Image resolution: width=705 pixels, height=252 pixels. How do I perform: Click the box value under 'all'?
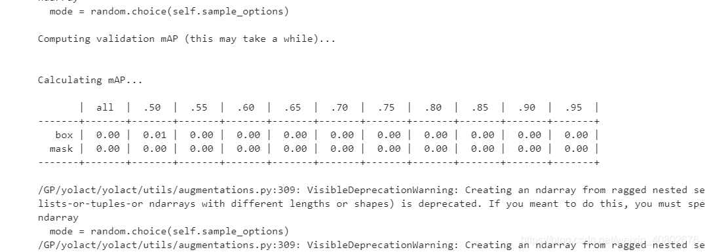tap(108, 135)
